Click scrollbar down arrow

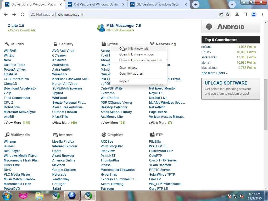pos(266,188)
